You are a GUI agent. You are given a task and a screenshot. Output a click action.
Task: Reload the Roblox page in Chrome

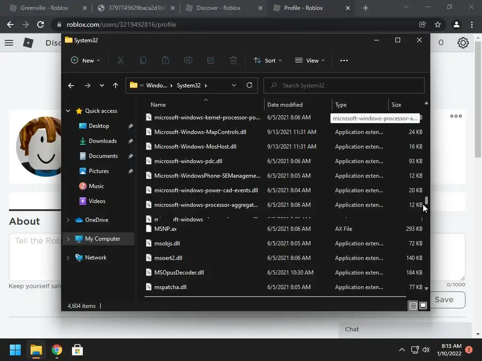(x=40, y=24)
